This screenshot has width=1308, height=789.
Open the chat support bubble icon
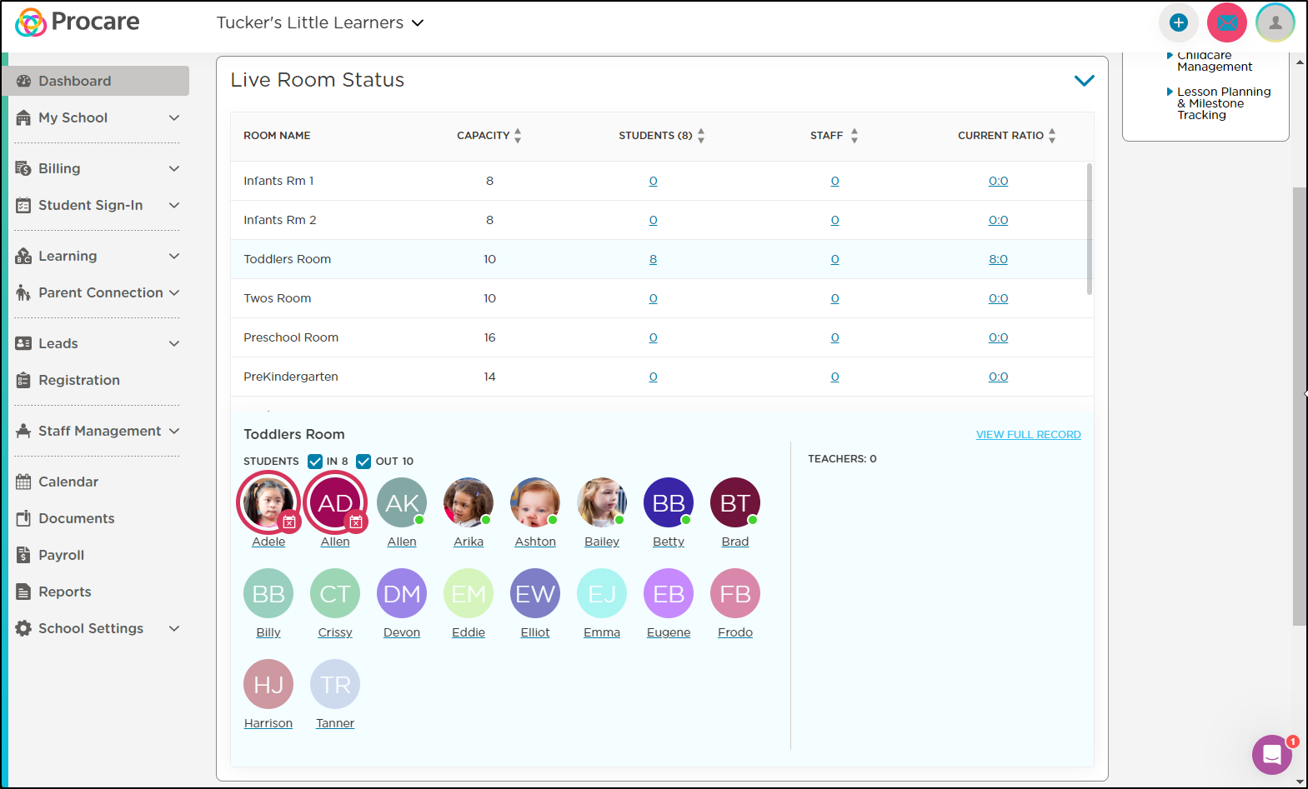[x=1272, y=754]
